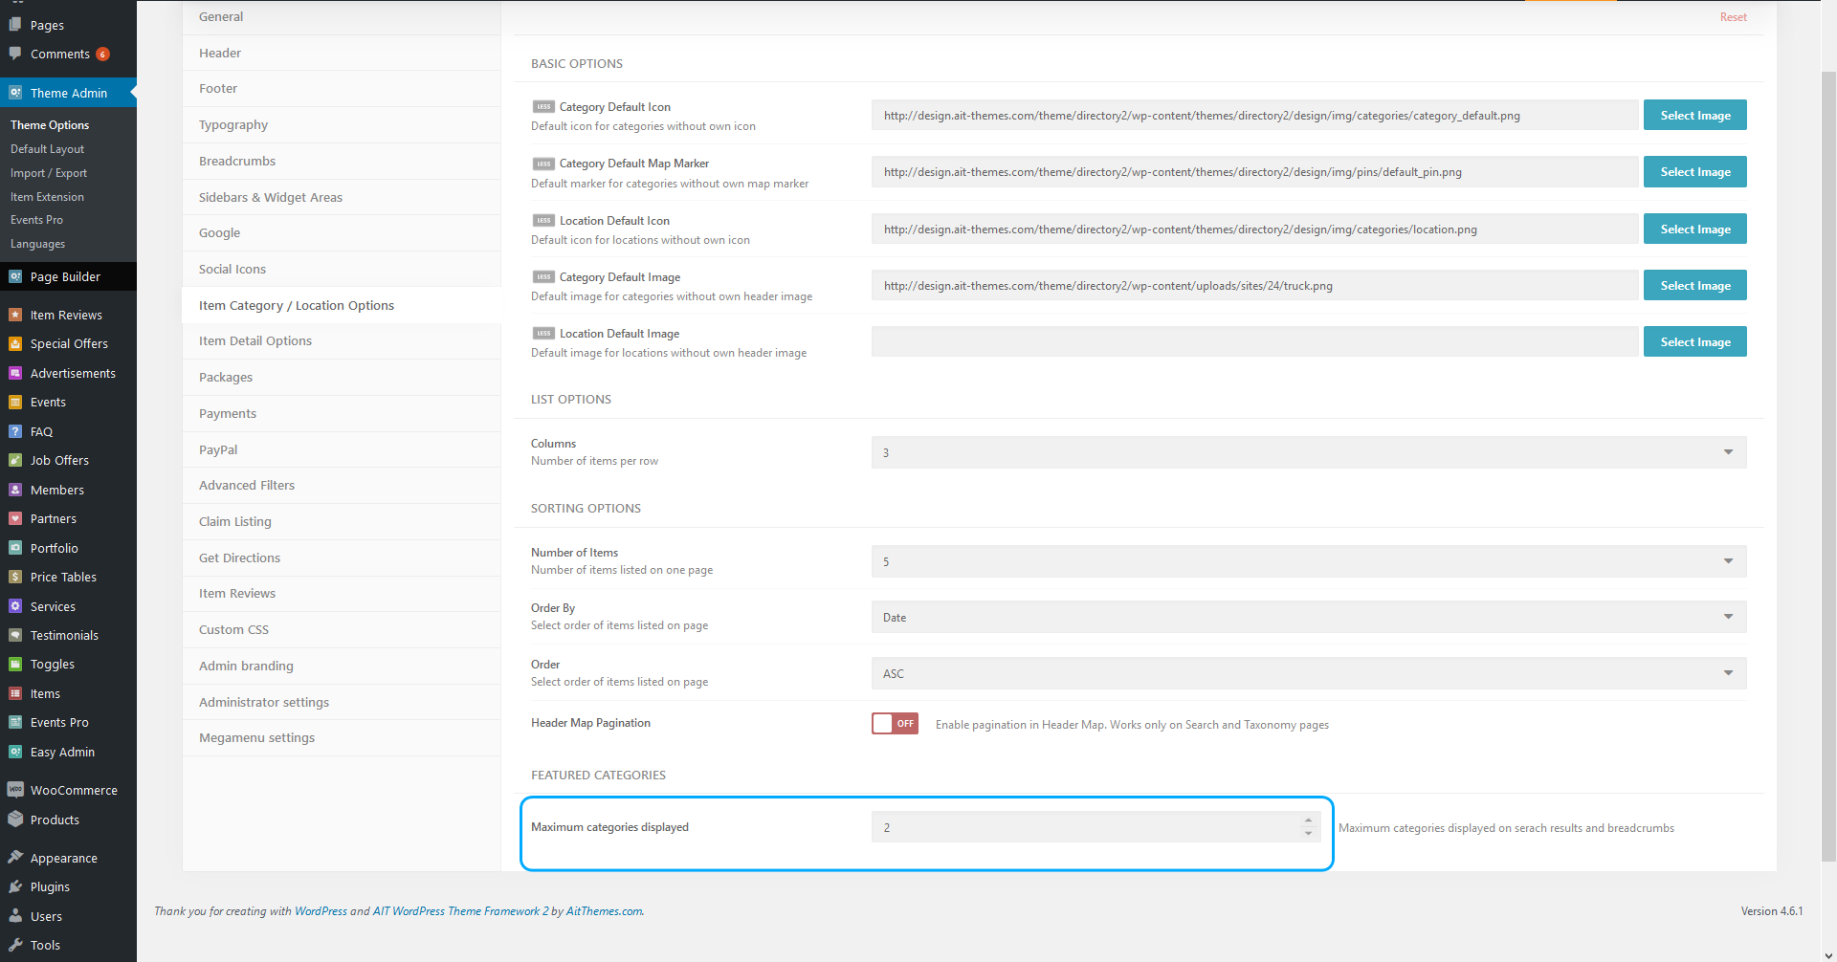Click Select Image for Location Default Icon

click(x=1695, y=229)
